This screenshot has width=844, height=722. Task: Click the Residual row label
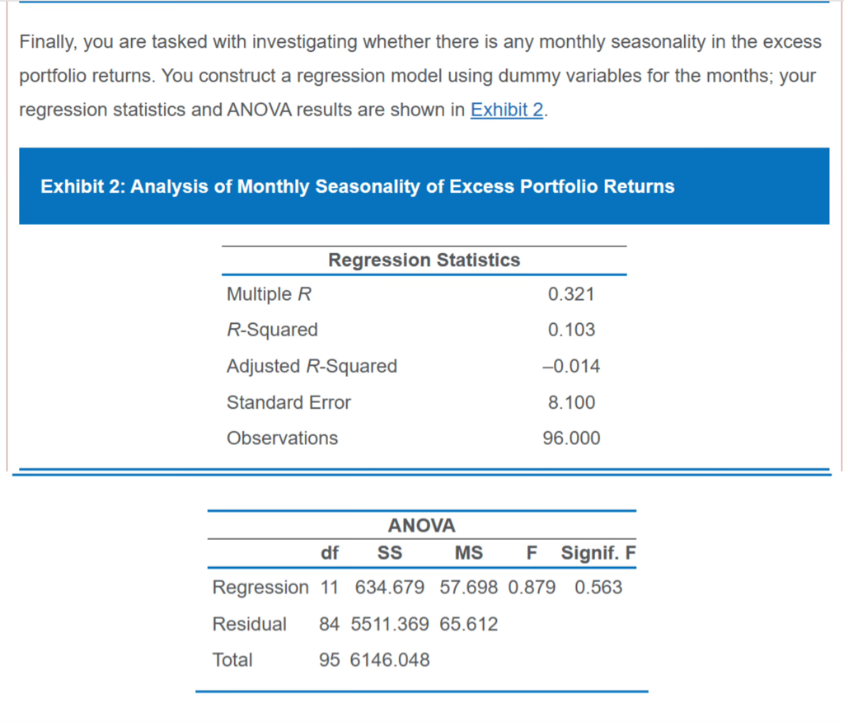tap(249, 624)
